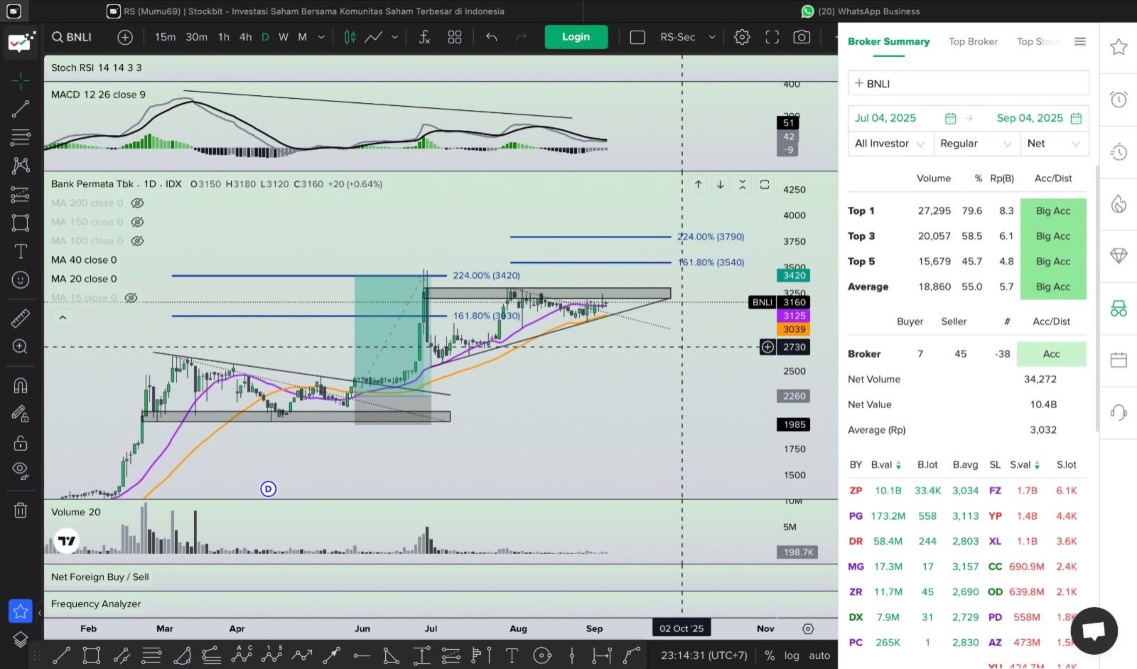
Task: Open watchlist star in right sidebar
Action: click(x=1119, y=47)
